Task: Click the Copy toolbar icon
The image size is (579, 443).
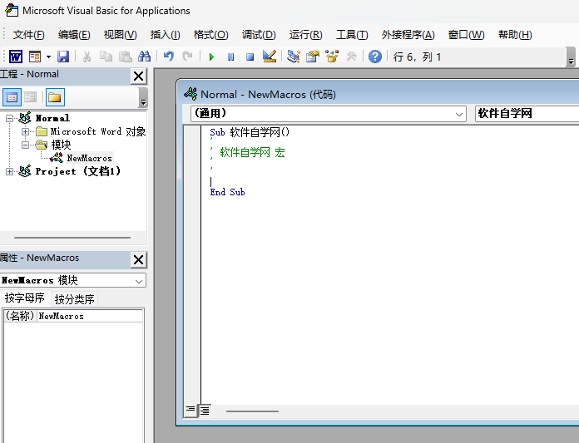Action: click(106, 57)
